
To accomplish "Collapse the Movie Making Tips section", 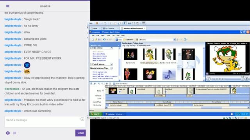I will click(112, 68).
